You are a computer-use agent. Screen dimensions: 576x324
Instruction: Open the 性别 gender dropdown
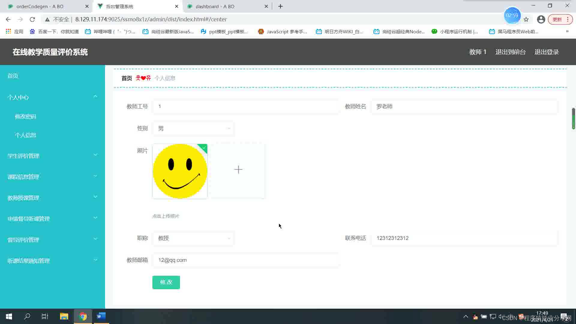coord(193,128)
